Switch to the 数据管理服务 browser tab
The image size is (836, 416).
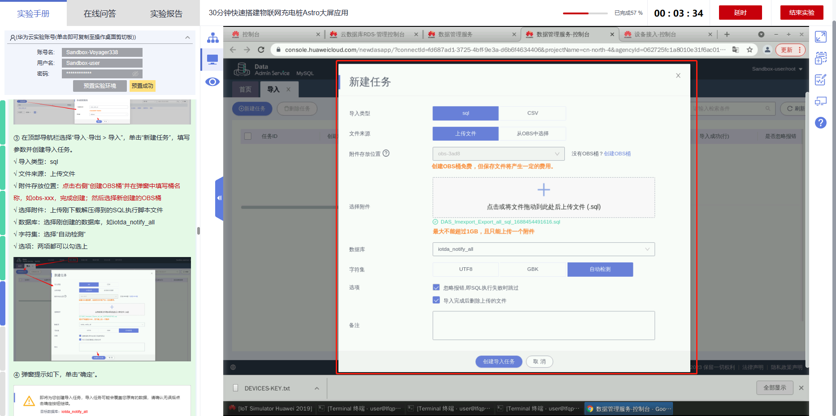pos(472,34)
